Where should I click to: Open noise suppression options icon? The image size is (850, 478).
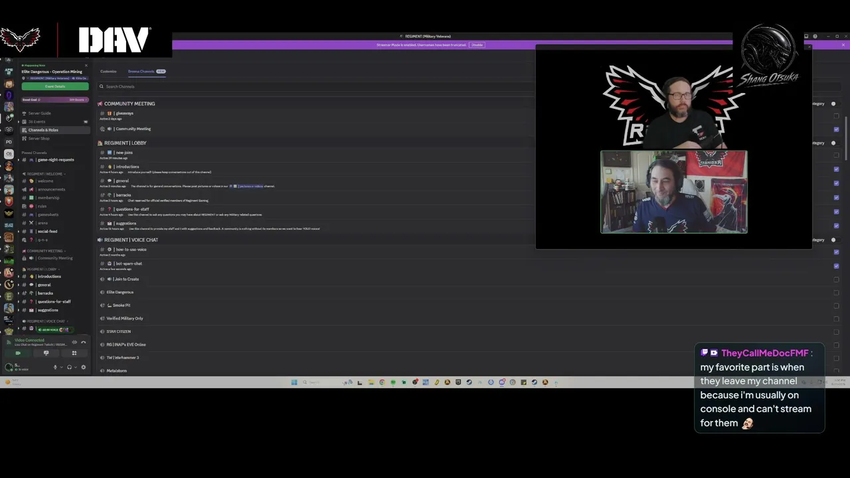pyautogui.click(x=74, y=342)
